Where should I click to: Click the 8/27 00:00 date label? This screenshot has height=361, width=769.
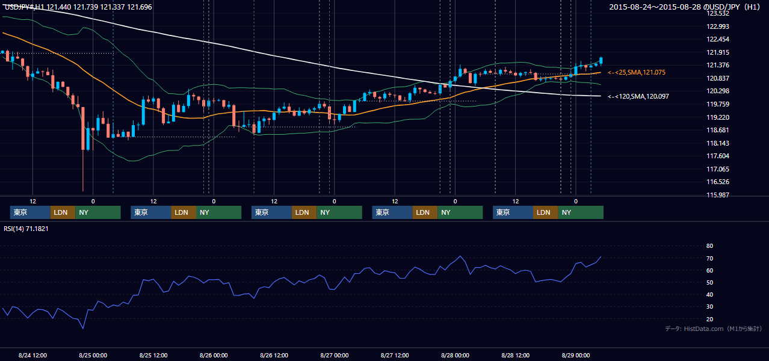(x=334, y=355)
